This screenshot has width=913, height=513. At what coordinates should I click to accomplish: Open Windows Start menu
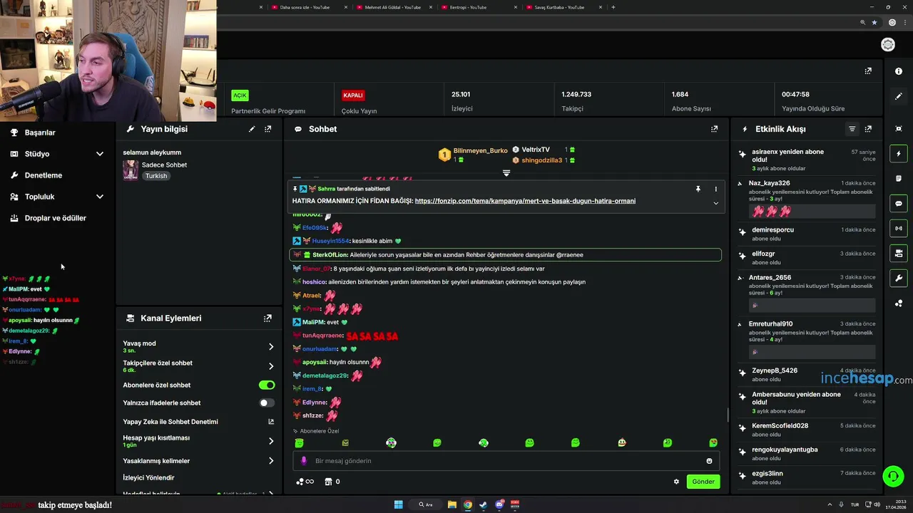point(399,504)
